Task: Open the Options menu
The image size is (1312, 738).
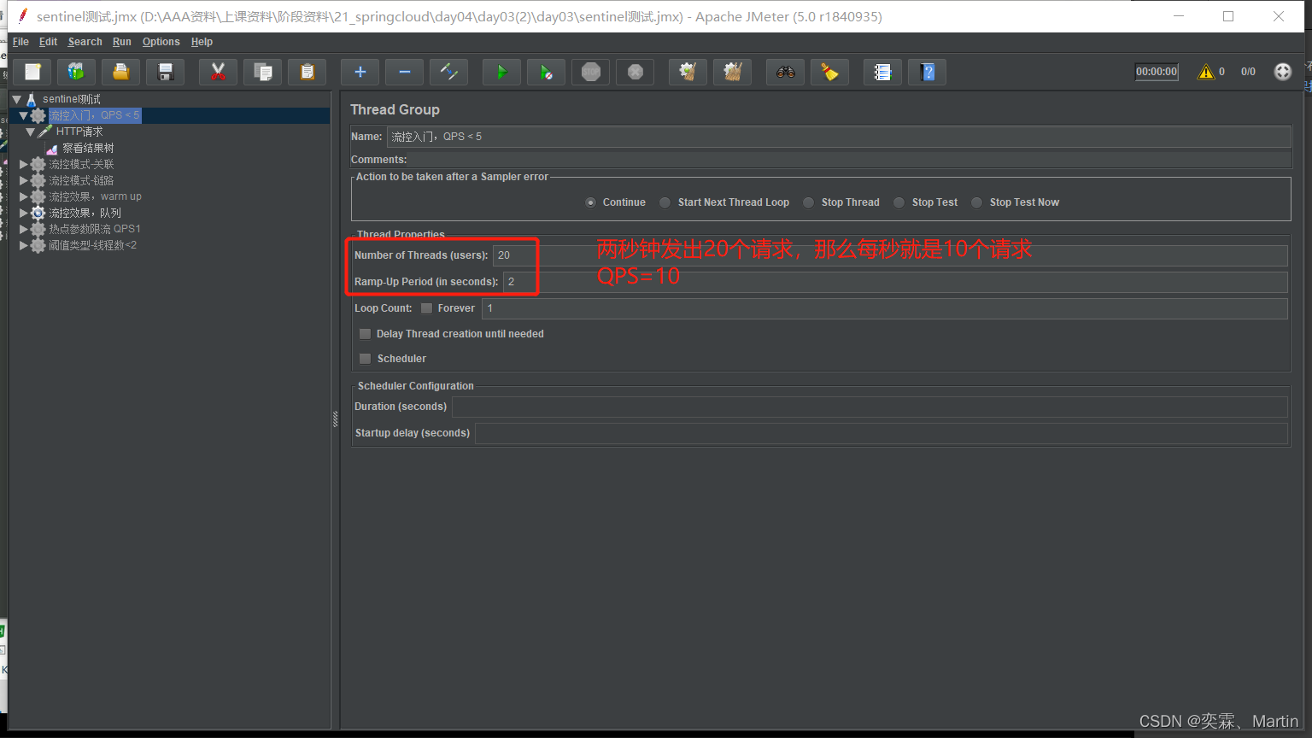Action: [161, 42]
